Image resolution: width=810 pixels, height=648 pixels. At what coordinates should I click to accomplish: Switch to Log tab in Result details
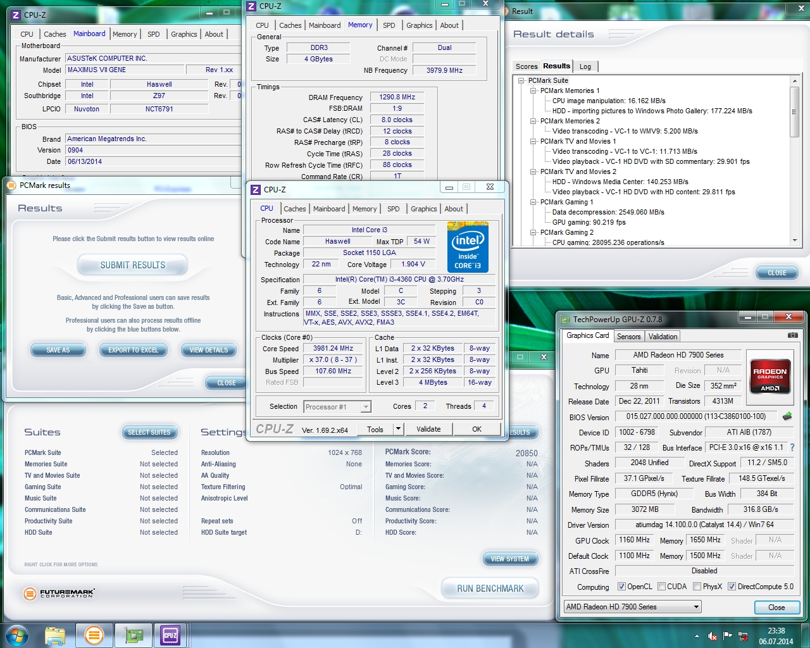click(585, 66)
